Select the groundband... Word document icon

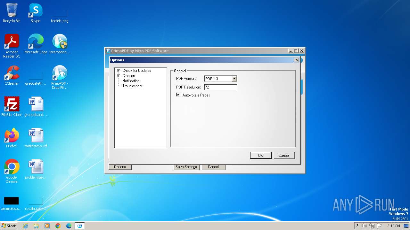click(x=36, y=107)
